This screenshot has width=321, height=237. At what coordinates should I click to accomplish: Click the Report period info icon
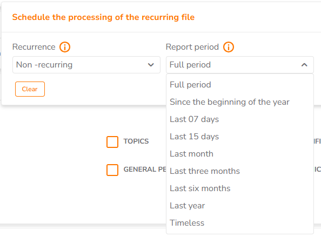tap(229, 47)
